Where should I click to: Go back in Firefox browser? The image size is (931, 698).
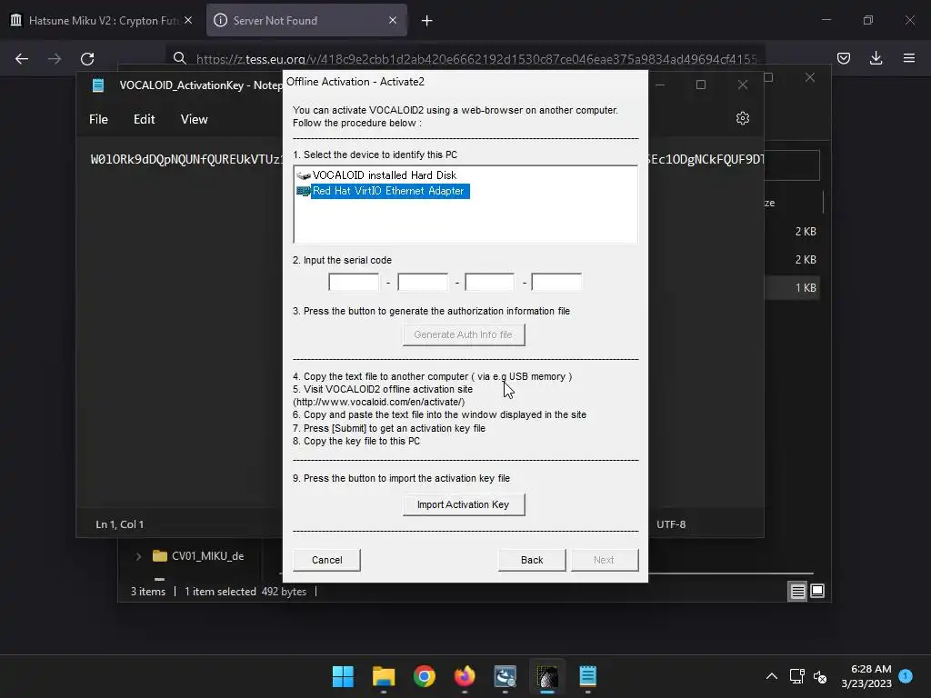pyautogui.click(x=22, y=59)
